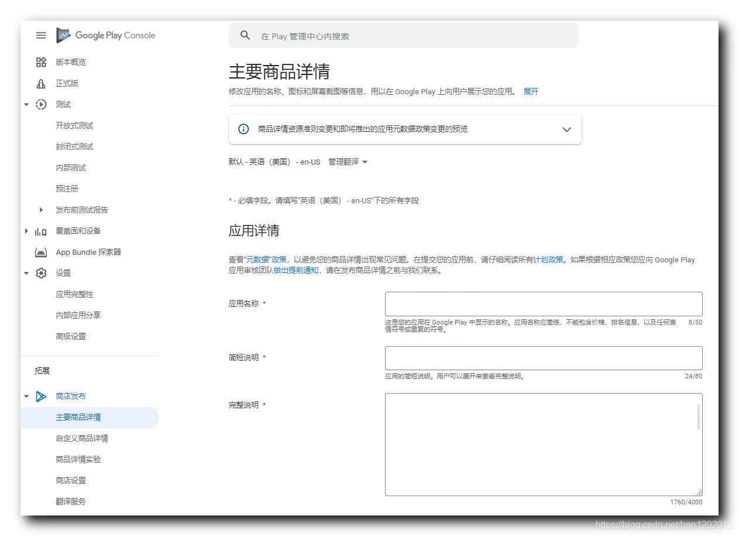The width and height of the screenshot is (739, 536).
Task: Click the 商店发布 label in the sidebar
Action: 71,396
